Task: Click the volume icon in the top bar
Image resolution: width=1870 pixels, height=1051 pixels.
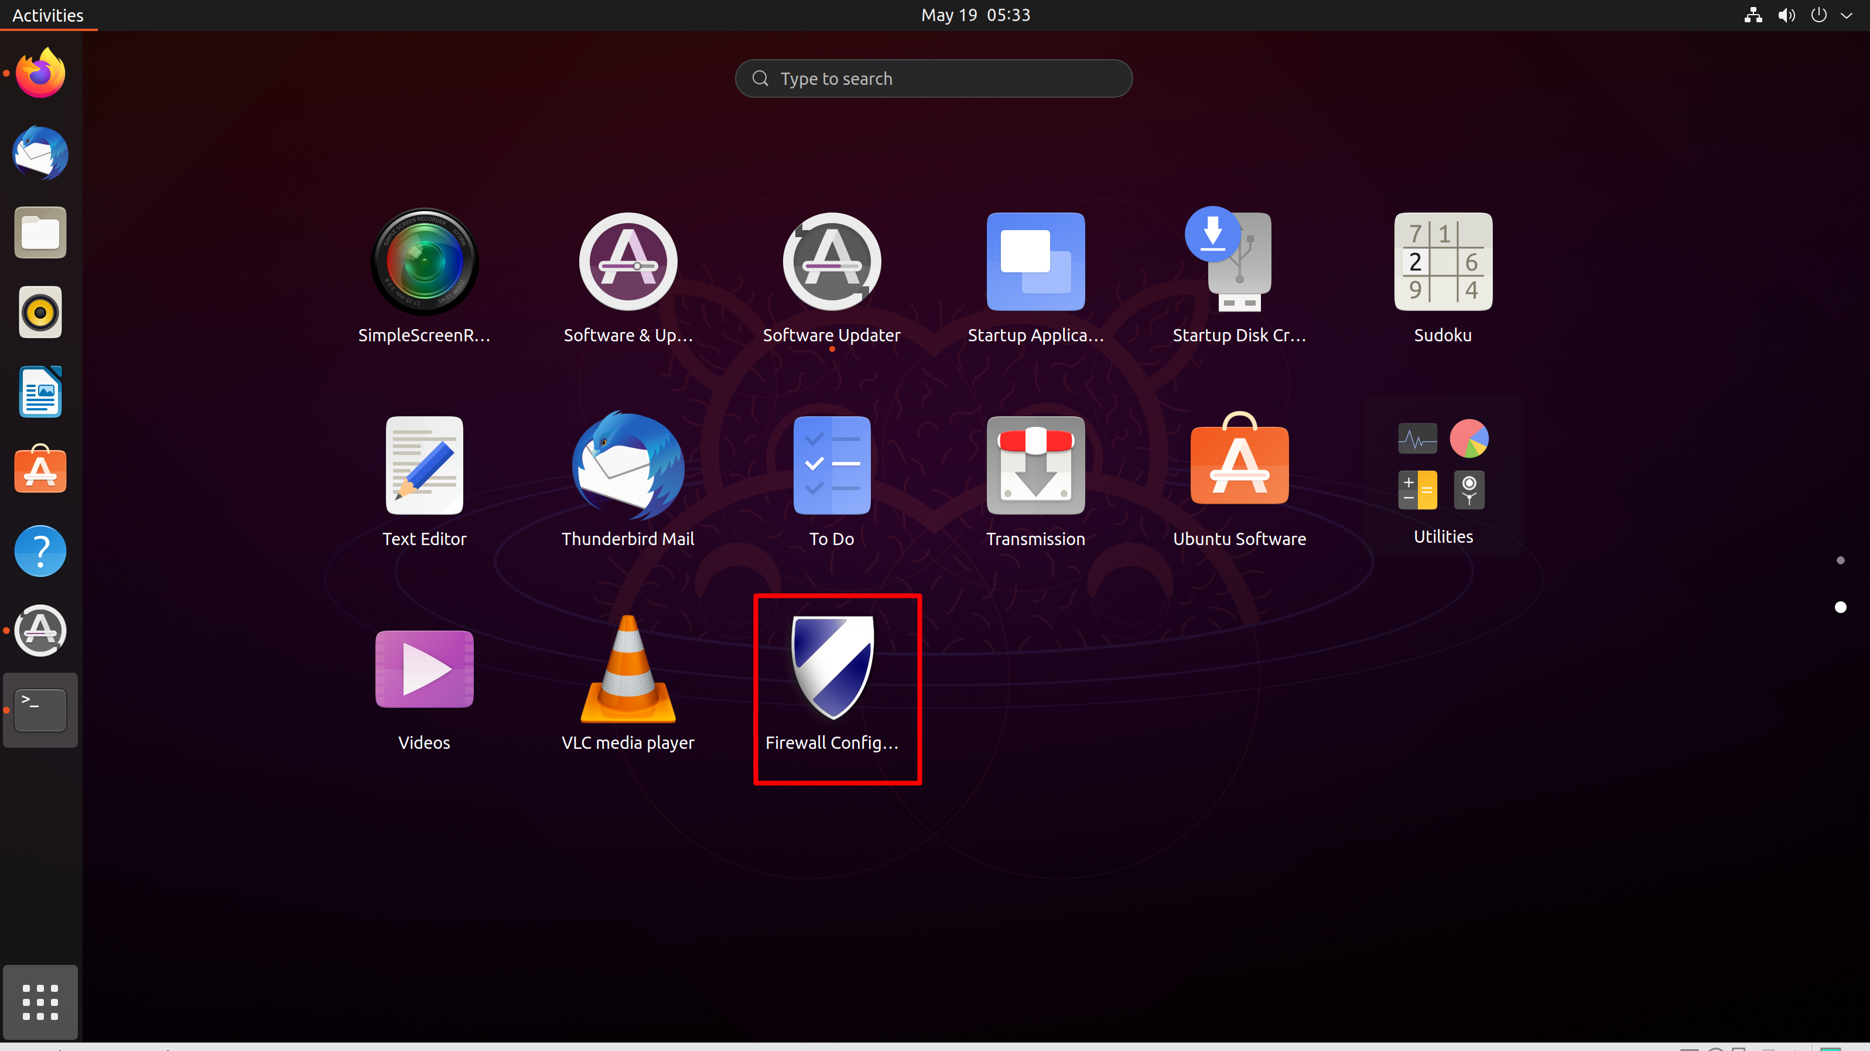Action: [1786, 15]
